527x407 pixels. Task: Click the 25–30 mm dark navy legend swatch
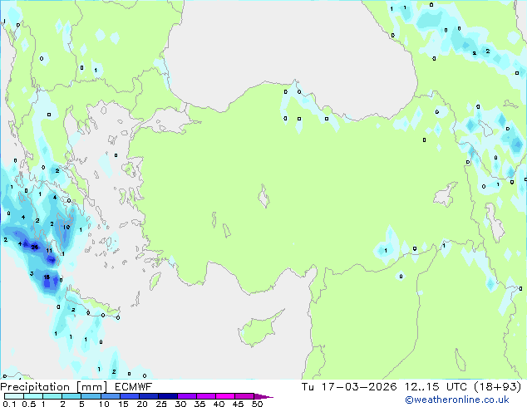coord(168,396)
